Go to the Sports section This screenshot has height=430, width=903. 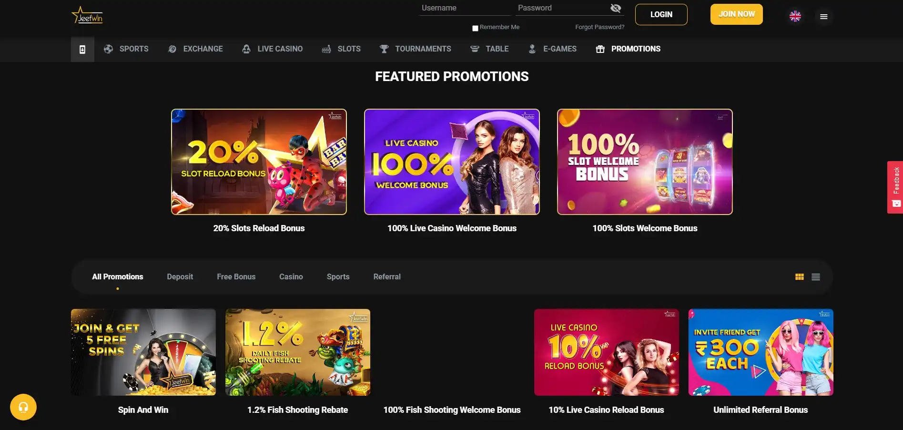click(x=126, y=49)
